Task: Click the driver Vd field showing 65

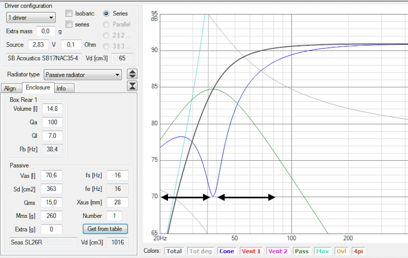Action: (122, 58)
